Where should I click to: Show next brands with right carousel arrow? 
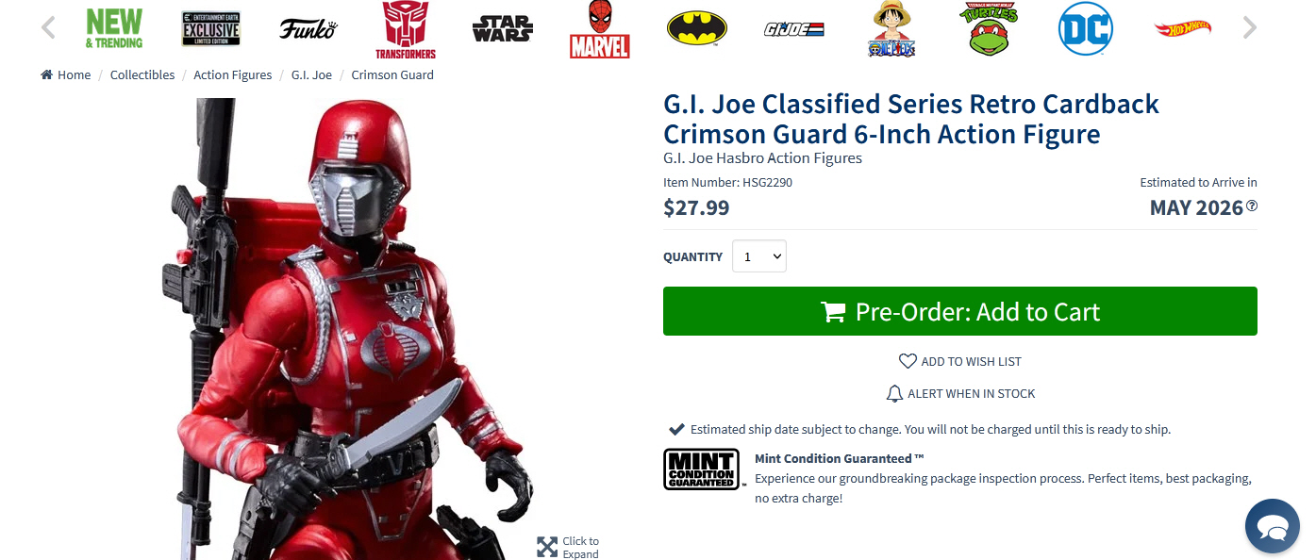(x=1250, y=28)
